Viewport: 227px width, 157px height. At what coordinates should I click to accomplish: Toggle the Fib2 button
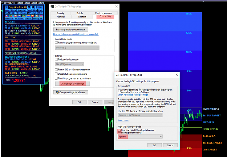(x=12, y=13)
